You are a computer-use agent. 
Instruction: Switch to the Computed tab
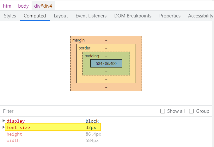[x=35, y=16]
